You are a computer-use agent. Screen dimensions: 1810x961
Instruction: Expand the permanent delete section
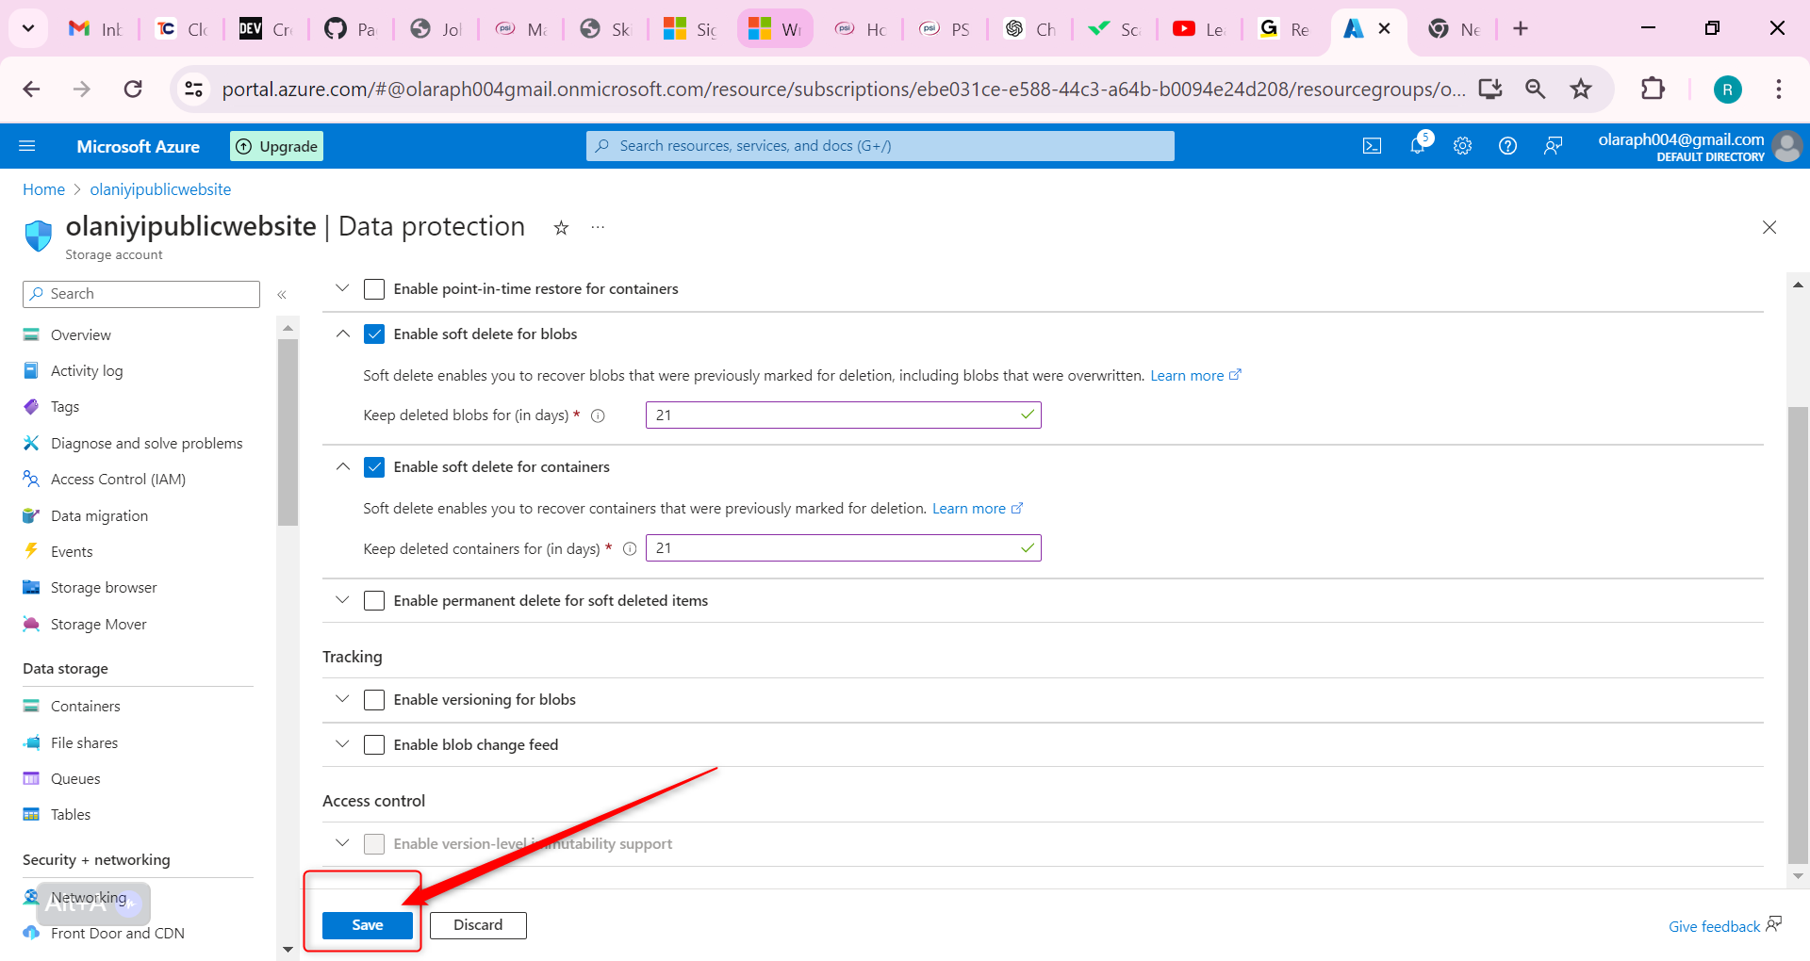[342, 600]
